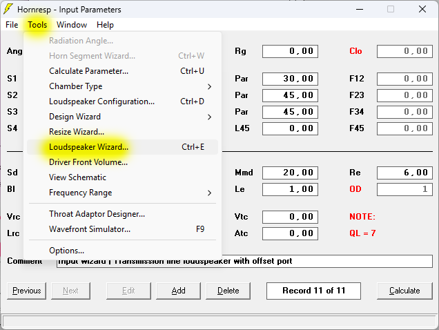Open Loudspeaker Configuration... dialog
The image size is (439, 330).
122,101
